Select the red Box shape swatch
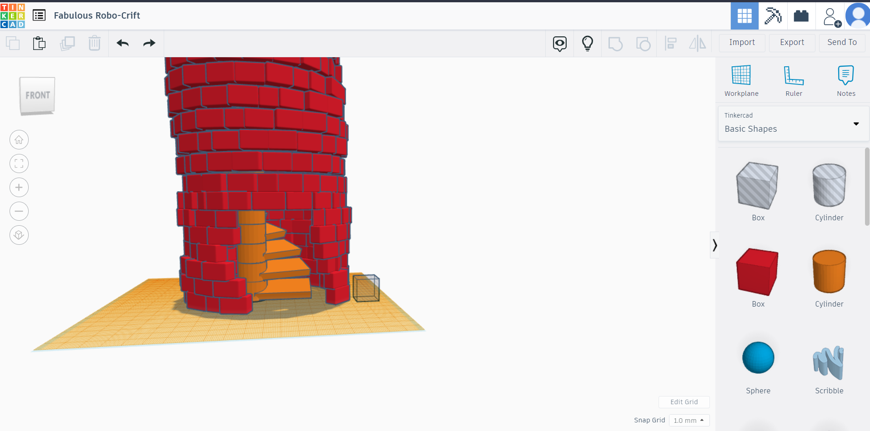The image size is (870, 431). coord(757,272)
